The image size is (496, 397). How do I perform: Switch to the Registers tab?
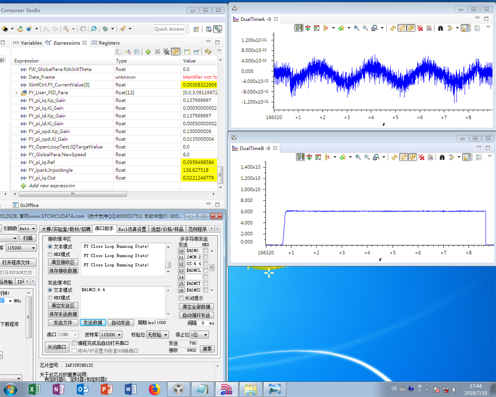(105, 43)
